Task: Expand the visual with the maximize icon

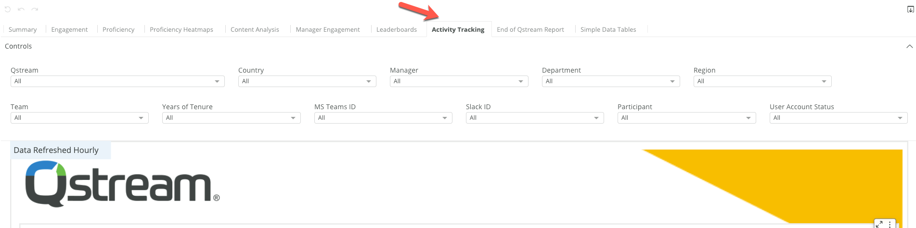Action: (879, 224)
